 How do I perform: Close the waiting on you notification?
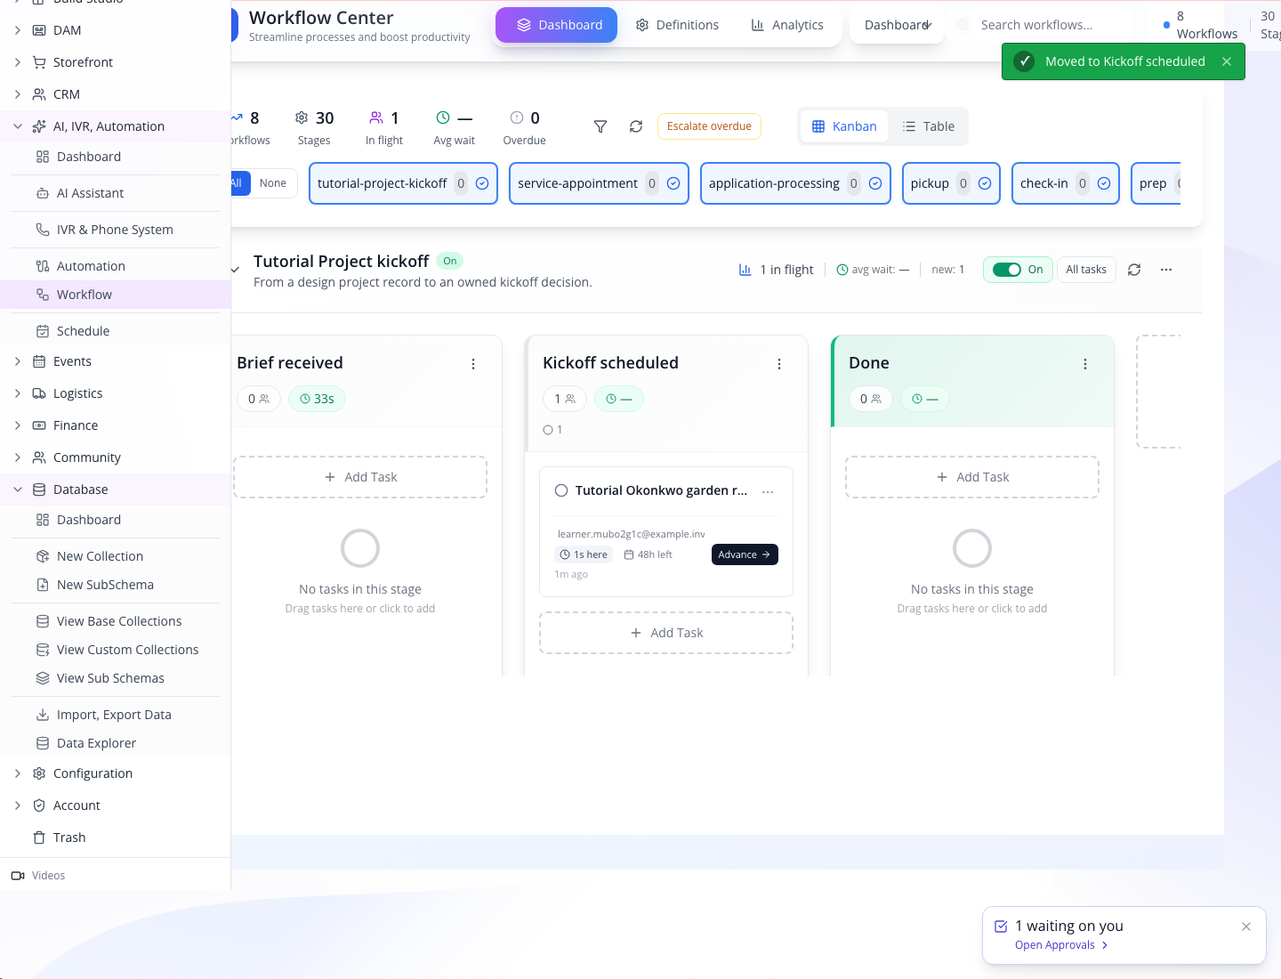pos(1246,926)
